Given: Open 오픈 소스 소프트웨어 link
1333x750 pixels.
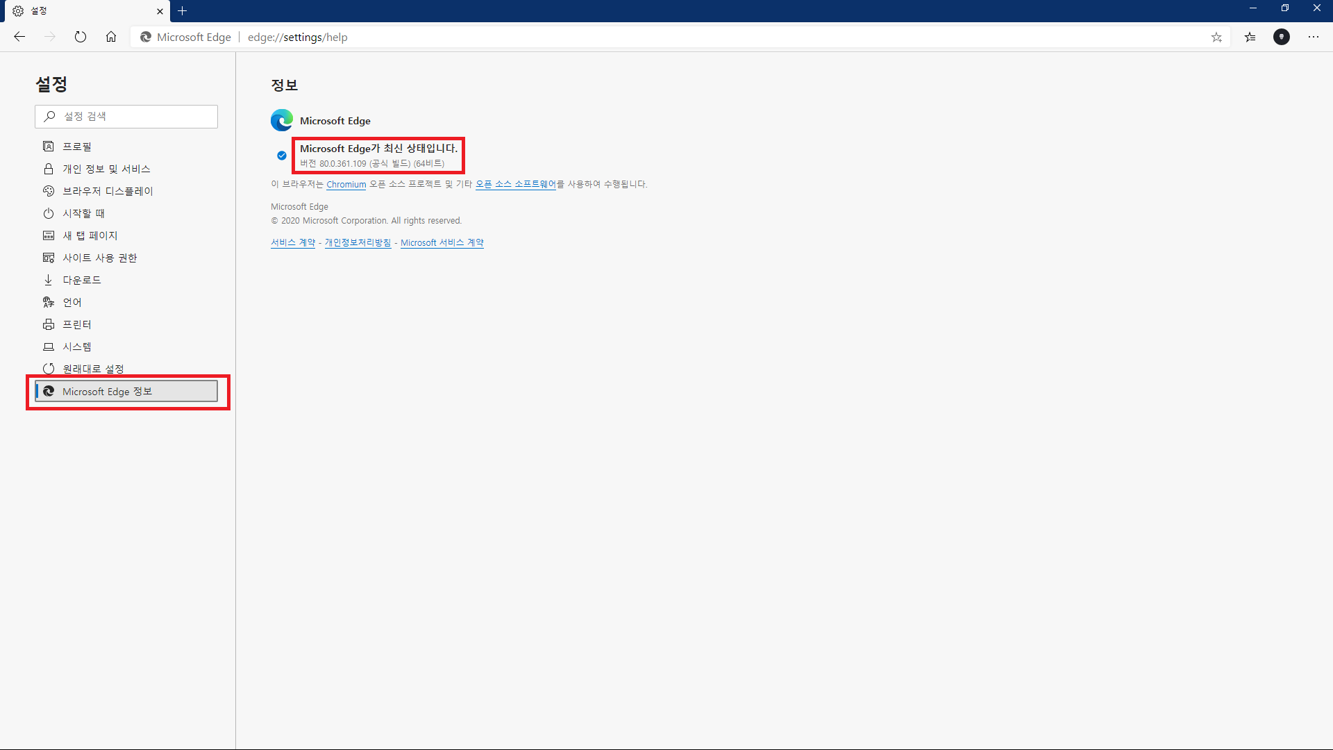Looking at the screenshot, I should pyautogui.click(x=515, y=184).
